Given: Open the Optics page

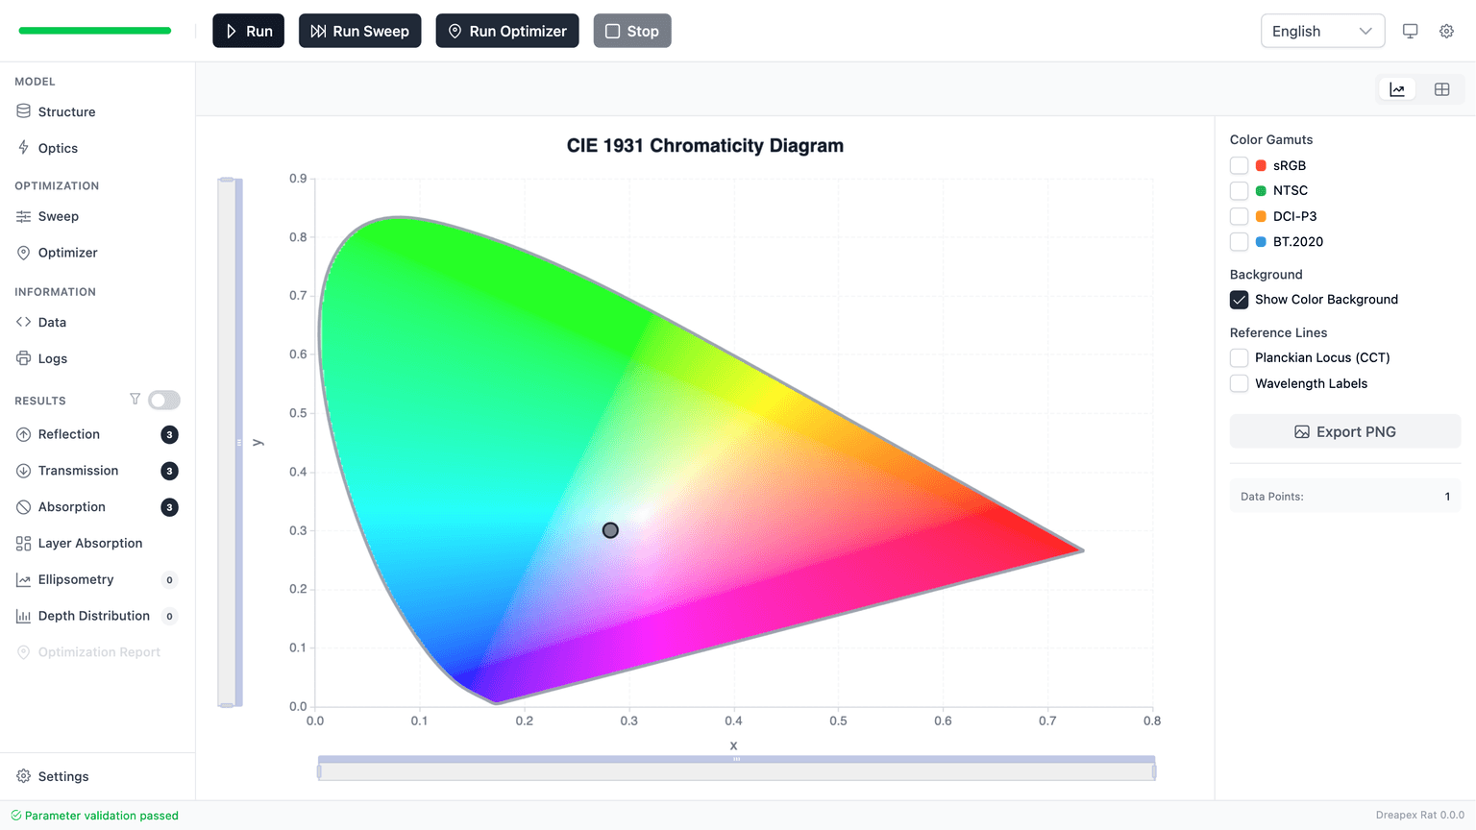Looking at the screenshot, I should pos(58,148).
